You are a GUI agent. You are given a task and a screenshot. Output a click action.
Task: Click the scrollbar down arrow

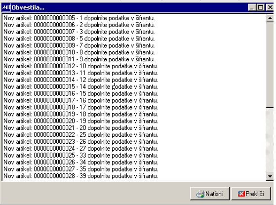coord(270,176)
